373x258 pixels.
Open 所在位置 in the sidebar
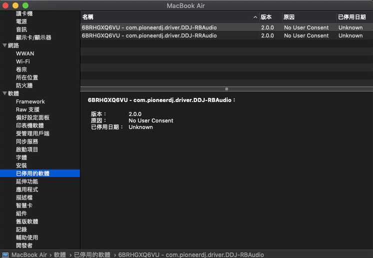27,77
